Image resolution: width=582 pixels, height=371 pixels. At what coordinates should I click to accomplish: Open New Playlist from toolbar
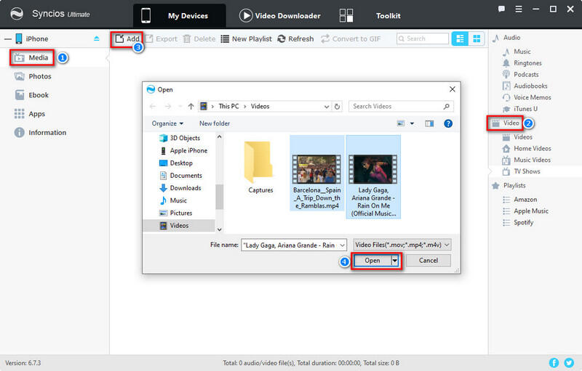[x=246, y=38]
